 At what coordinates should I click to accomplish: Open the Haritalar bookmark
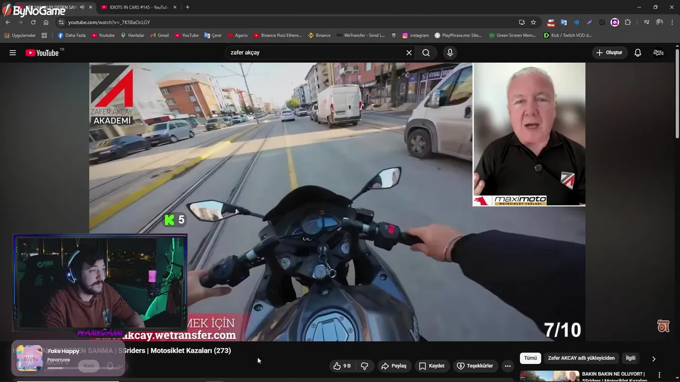point(132,36)
